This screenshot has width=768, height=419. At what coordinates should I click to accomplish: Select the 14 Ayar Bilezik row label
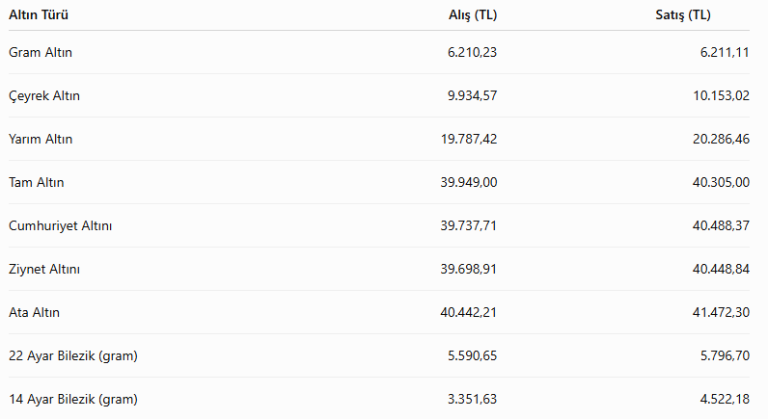pyautogui.click(x=73, y=400)
